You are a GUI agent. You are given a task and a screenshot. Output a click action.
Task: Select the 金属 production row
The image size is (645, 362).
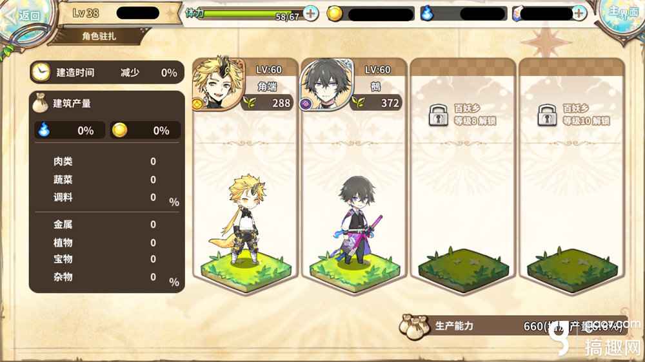105,224
